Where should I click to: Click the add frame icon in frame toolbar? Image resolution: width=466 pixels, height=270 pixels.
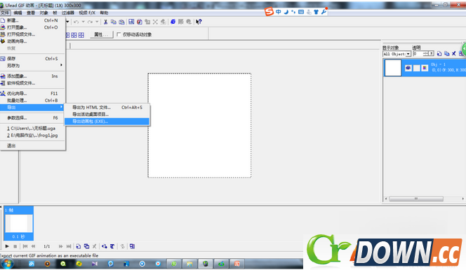79,246
